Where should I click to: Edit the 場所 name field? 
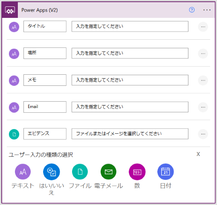point(45,53)
